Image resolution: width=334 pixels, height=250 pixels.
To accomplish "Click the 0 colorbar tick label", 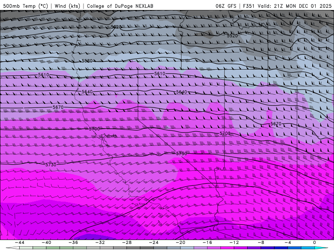I will click(x=315, y=242).
